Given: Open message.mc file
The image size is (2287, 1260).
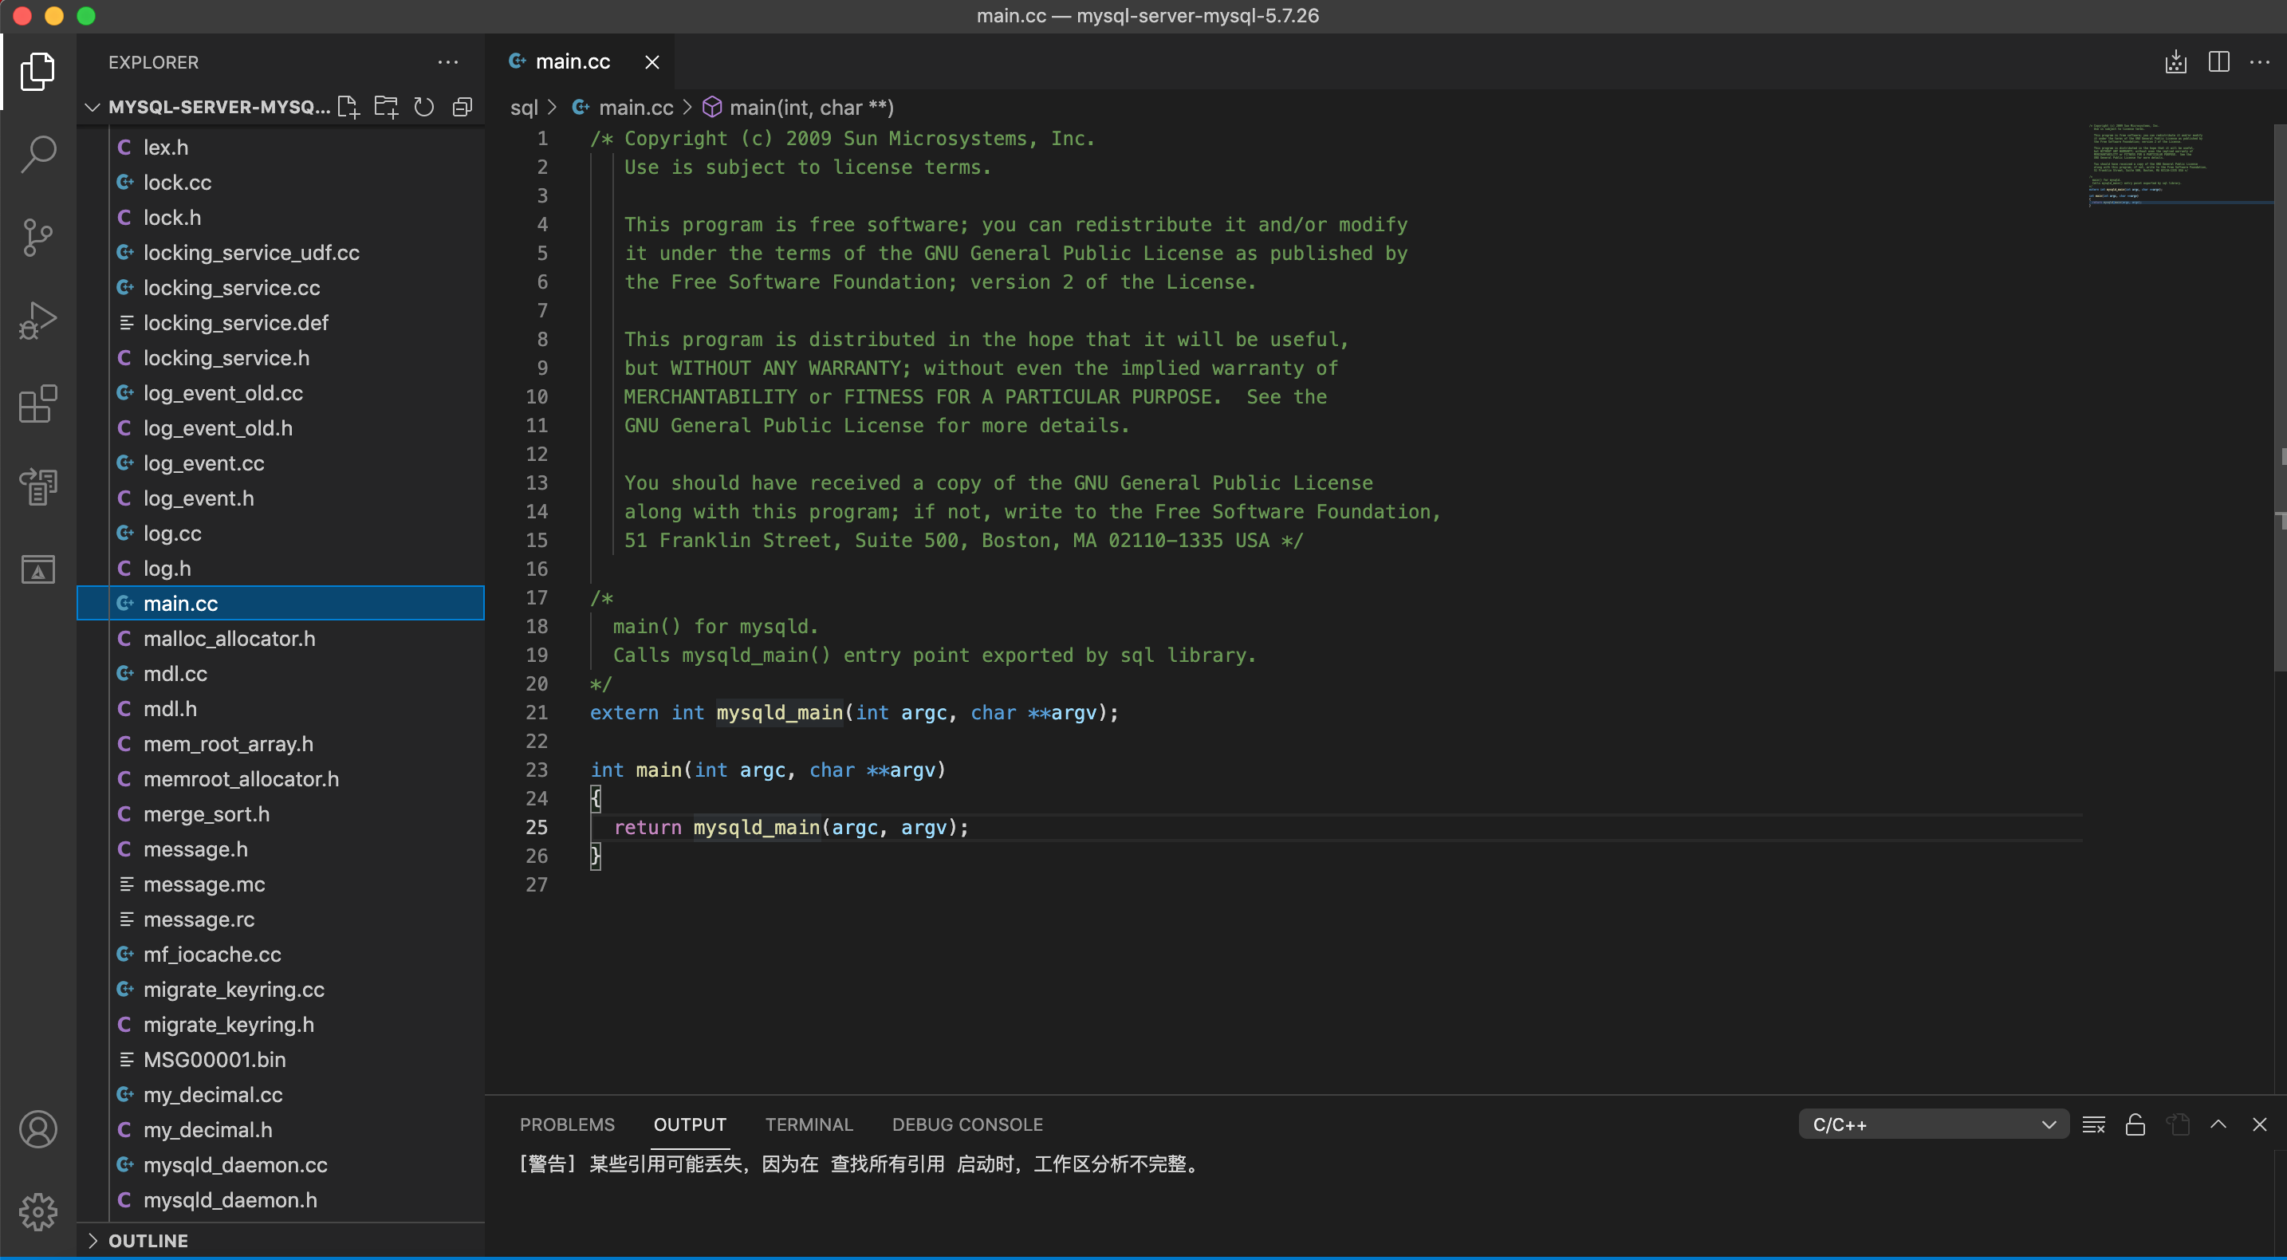Looking at the screenshot, I should coord(281,884).
